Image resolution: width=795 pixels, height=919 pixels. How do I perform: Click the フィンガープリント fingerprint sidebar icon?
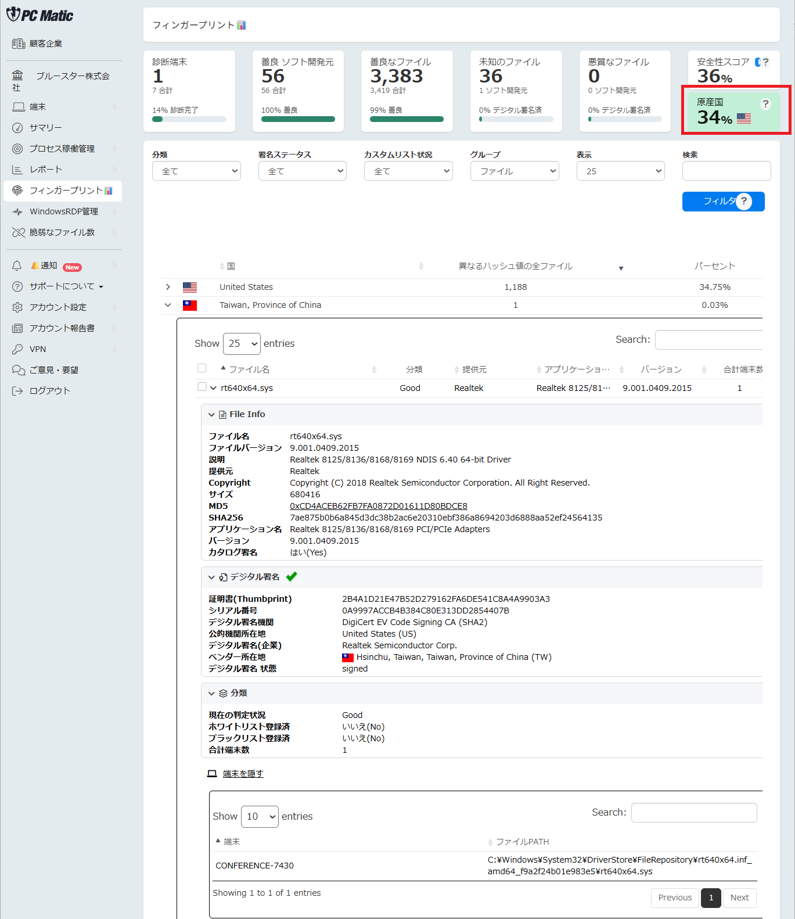(18, 191)
